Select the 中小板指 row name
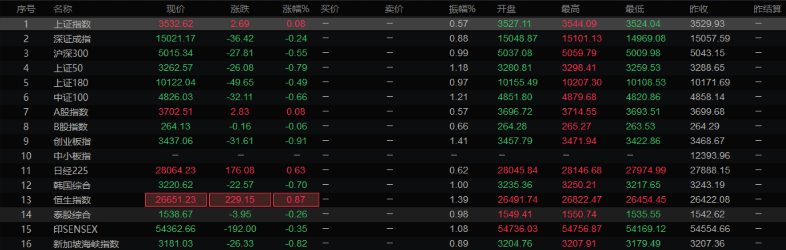The width and height of the screenshot is (786, 250). (x=72, y=156)
